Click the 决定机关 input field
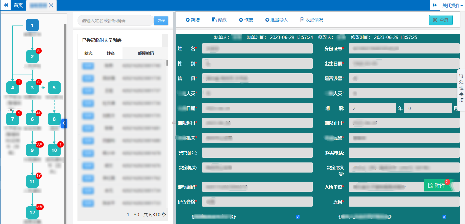This screenshot has height=224, width=465. tap(257, 167)
